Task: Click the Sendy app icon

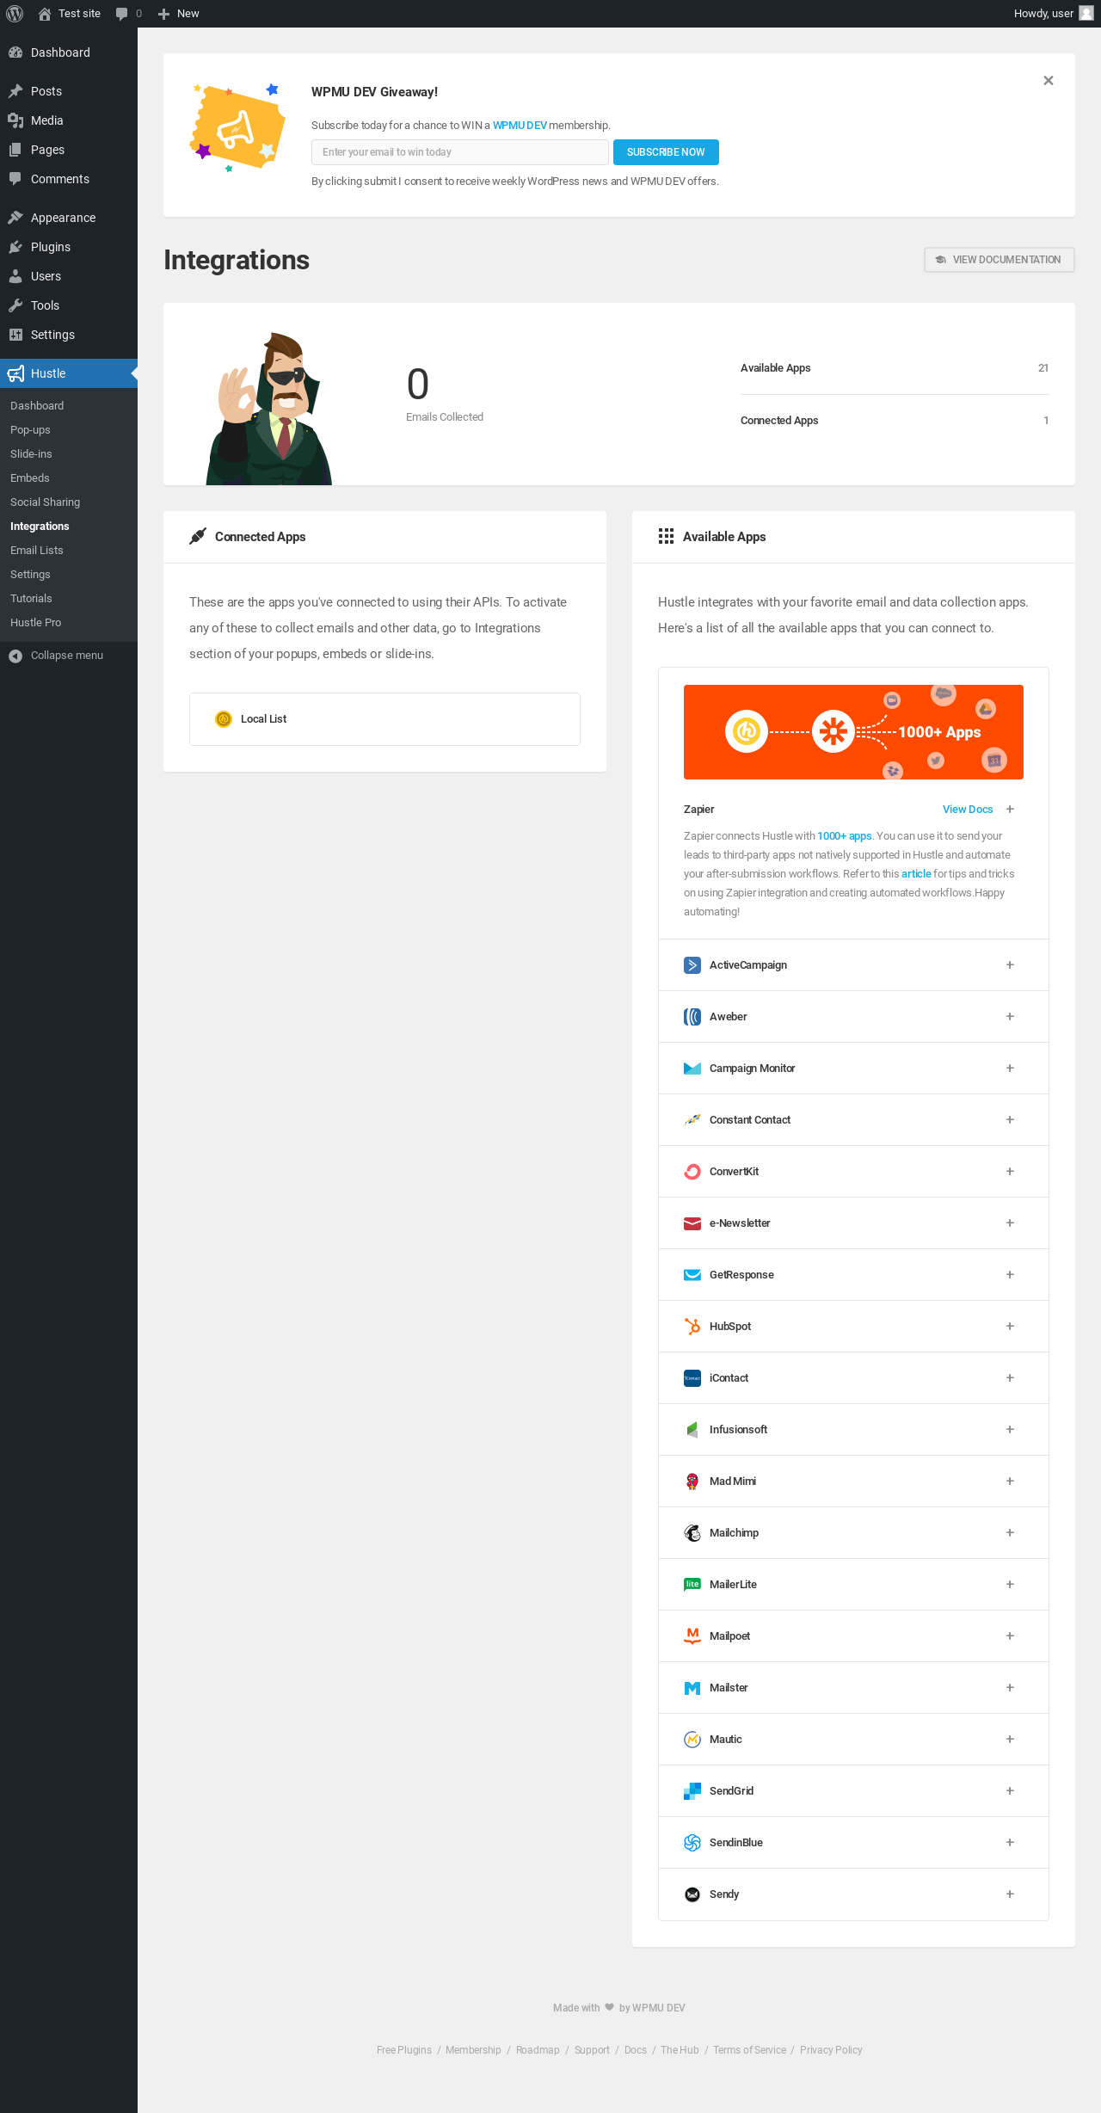Action: click(692, 1894)
